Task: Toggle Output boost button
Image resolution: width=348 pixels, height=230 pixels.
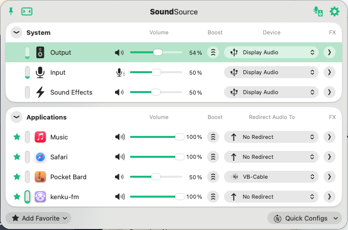Action: coord(213,52)
